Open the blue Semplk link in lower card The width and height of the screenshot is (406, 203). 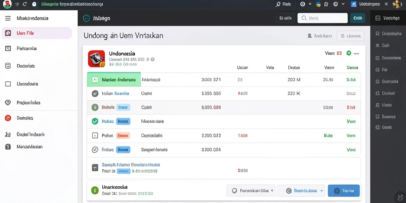pos(131,165)
